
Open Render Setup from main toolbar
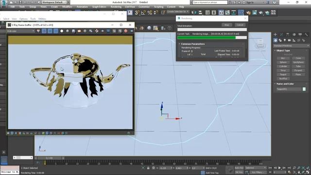coord(248,13)
